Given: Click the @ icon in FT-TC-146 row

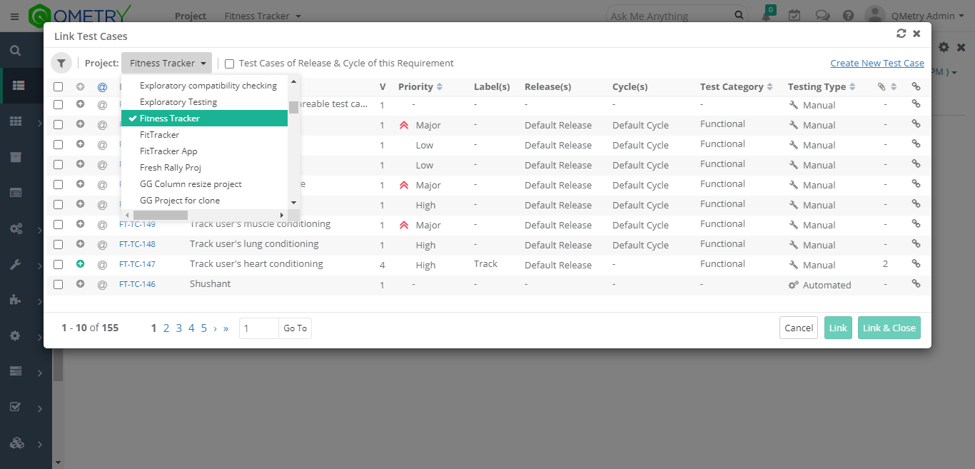Looking at the screenshot, I should pos(102,285).
